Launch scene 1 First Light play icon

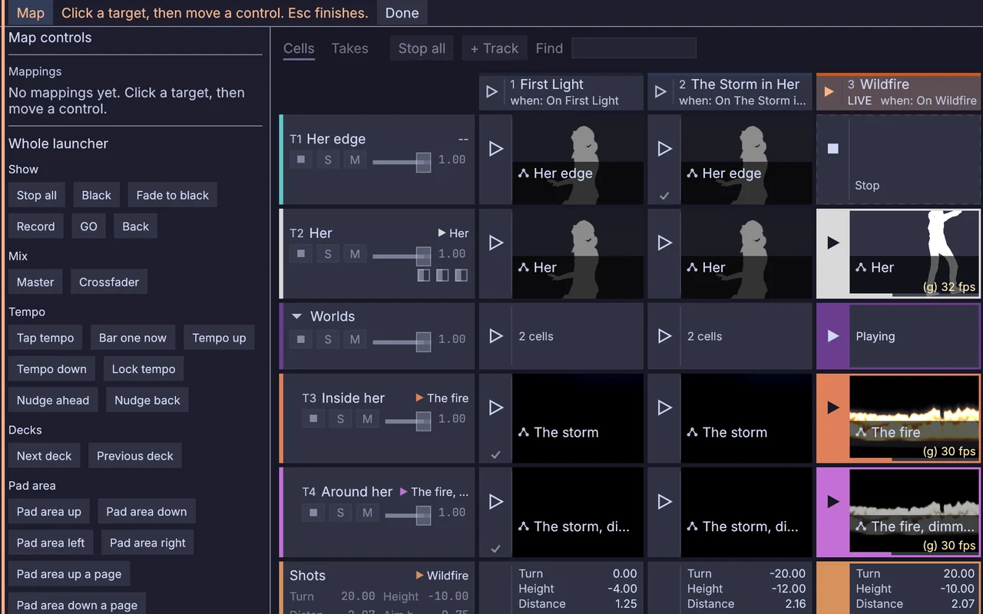pos(492,92)
